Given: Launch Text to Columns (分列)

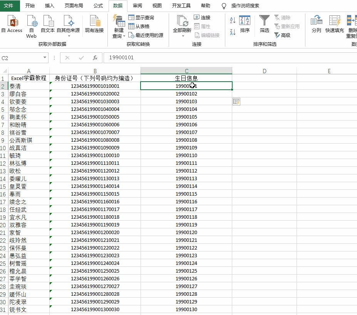Looking at the screenshot, I should (x=316, y=24).
